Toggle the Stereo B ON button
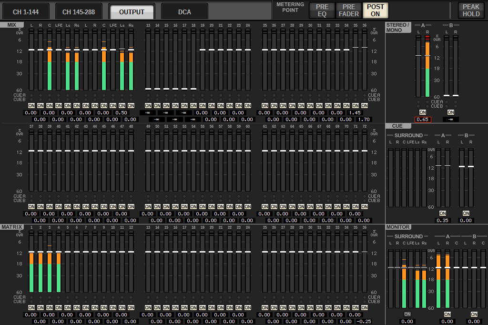The height and width of the screenshot is (325, 488). pyautogui.click(x=450, y=112)
